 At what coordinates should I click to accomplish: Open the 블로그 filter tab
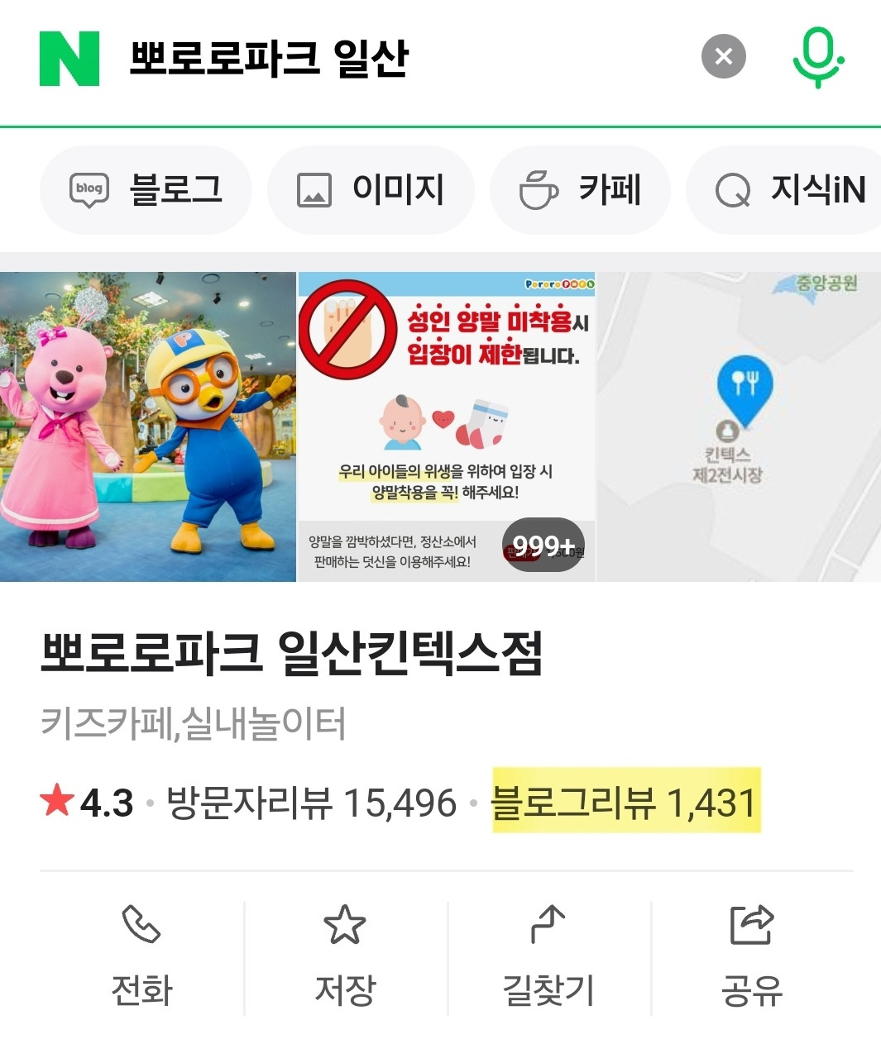point(146,190)
